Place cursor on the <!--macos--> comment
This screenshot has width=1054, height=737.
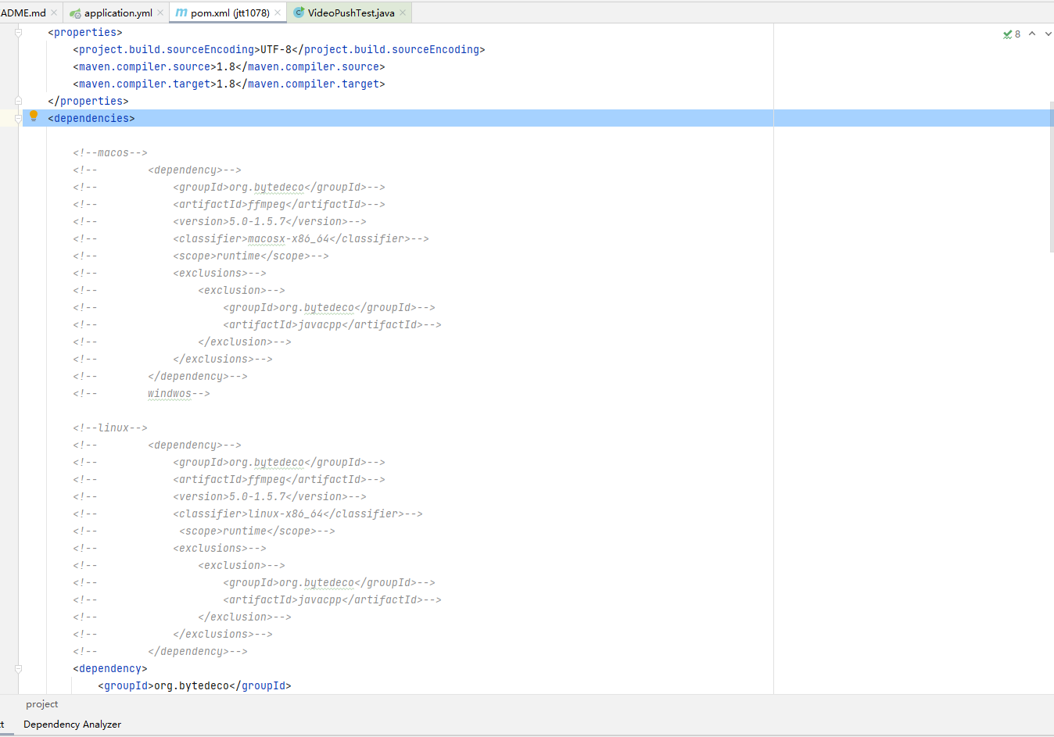(110, 152)
